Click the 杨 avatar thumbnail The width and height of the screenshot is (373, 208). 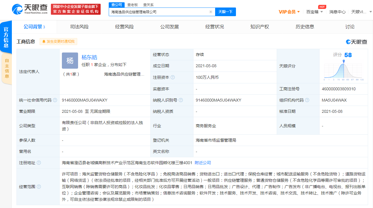point(70,61)
